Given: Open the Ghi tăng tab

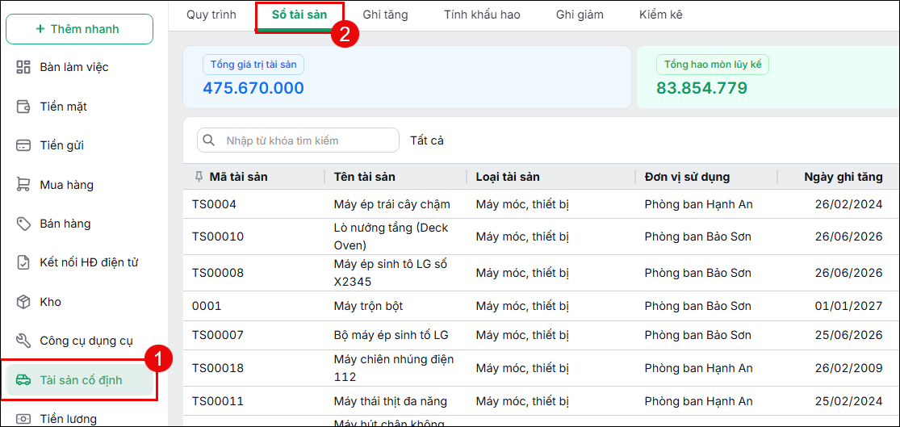Looking at the screenshot, I should click(385, 15).
